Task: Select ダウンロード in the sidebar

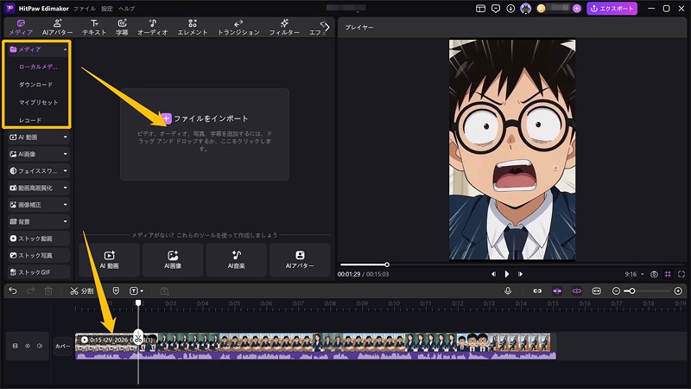Action: [x=35, y=85]
